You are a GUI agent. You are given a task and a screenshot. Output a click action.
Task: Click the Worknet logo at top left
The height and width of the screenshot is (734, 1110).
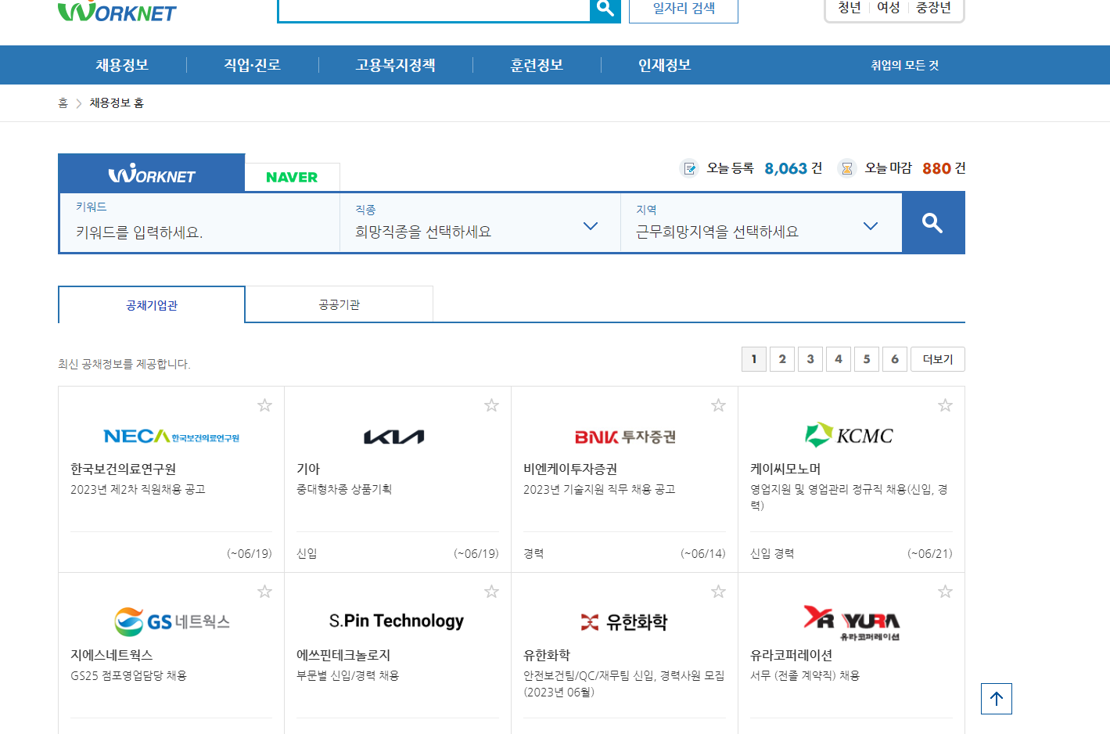(117, 11)
